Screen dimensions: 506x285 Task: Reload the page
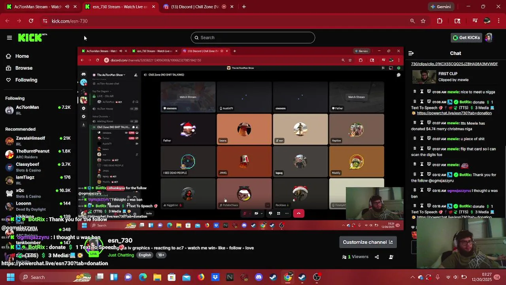[31, 21]
